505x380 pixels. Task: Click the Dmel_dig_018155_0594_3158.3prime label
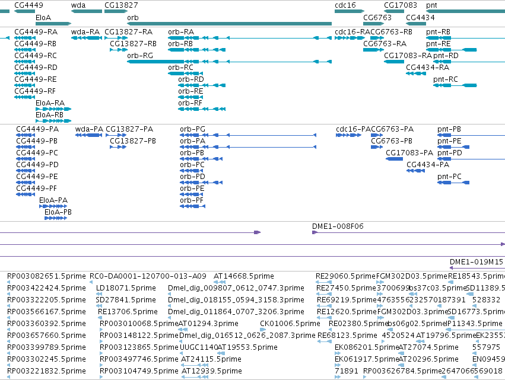point(236,300)
